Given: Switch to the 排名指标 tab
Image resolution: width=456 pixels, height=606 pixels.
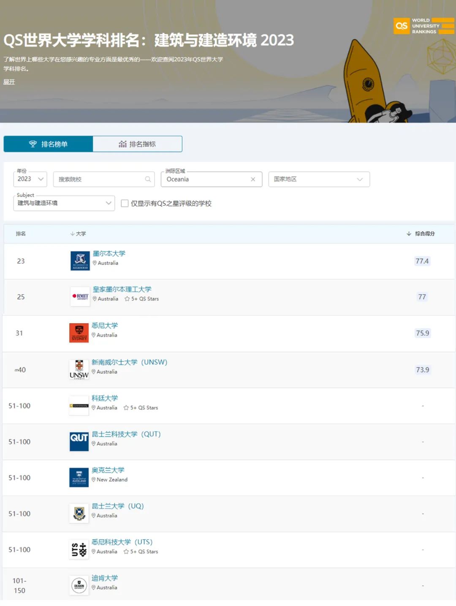Looking at the screenshot, I should click(137, 144).
